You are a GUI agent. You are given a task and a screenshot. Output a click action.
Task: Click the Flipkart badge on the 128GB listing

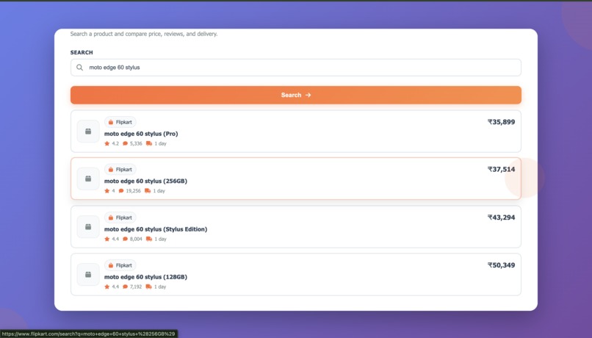pos(120,265)
